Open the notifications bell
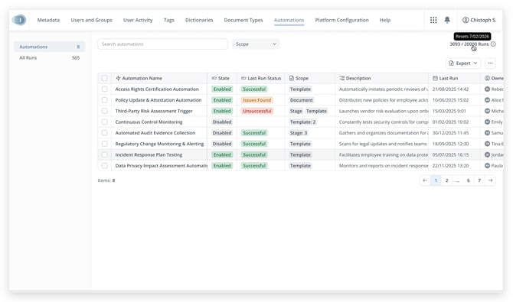This screenshot has height=302, width=513. pyautogui.click(x=447, y=20)
